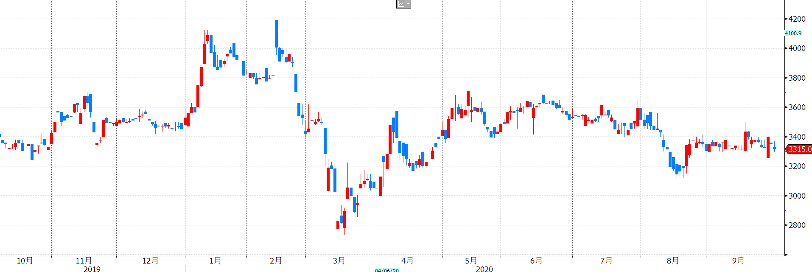The height and width of the screenshot is (272, 812).
Task: Click the 2019 year label
Action: 92,269
